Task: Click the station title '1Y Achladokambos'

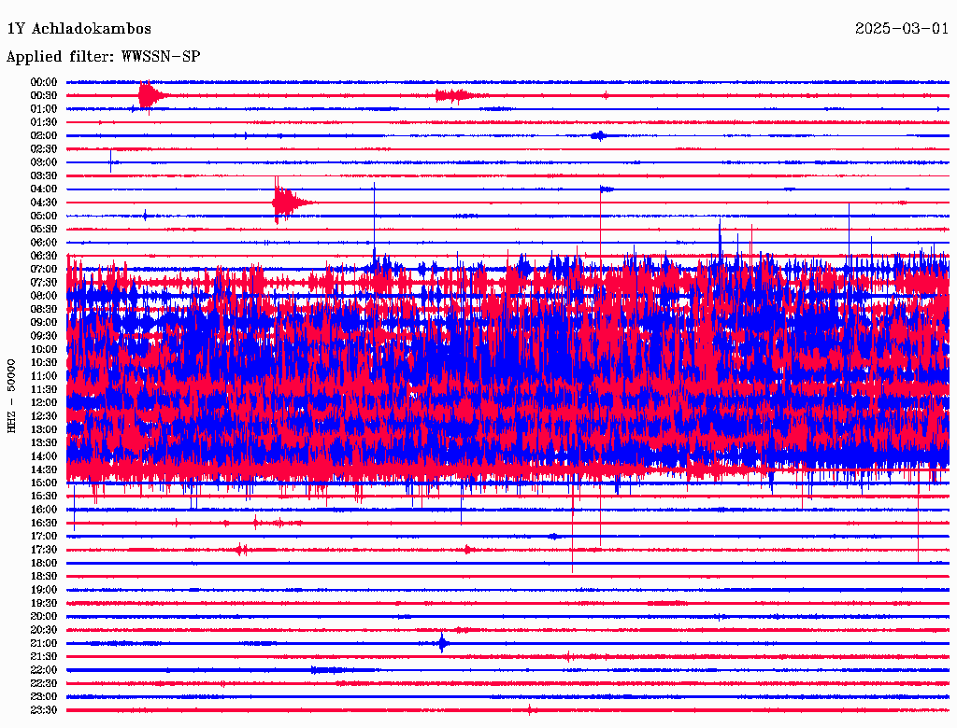Action: (x=79, y=29)
